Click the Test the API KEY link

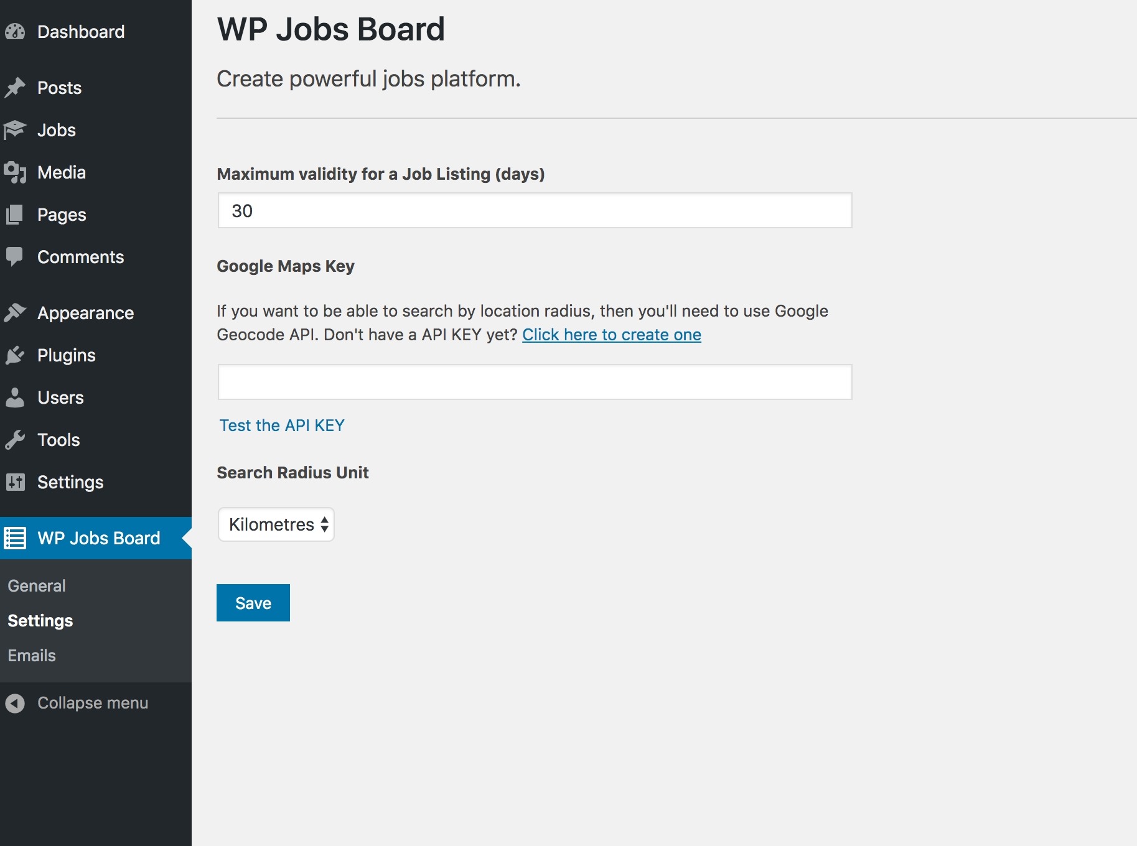tap(282, 425)
